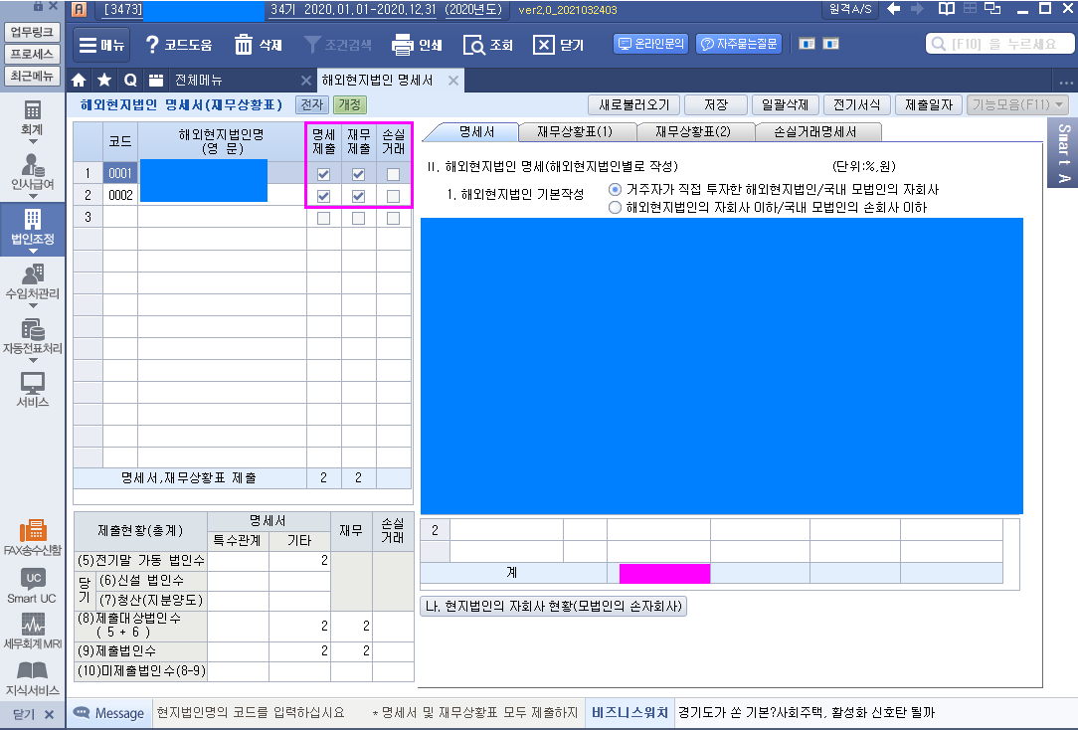Open 인사급여 module in sidebar

tap(32, 172)
